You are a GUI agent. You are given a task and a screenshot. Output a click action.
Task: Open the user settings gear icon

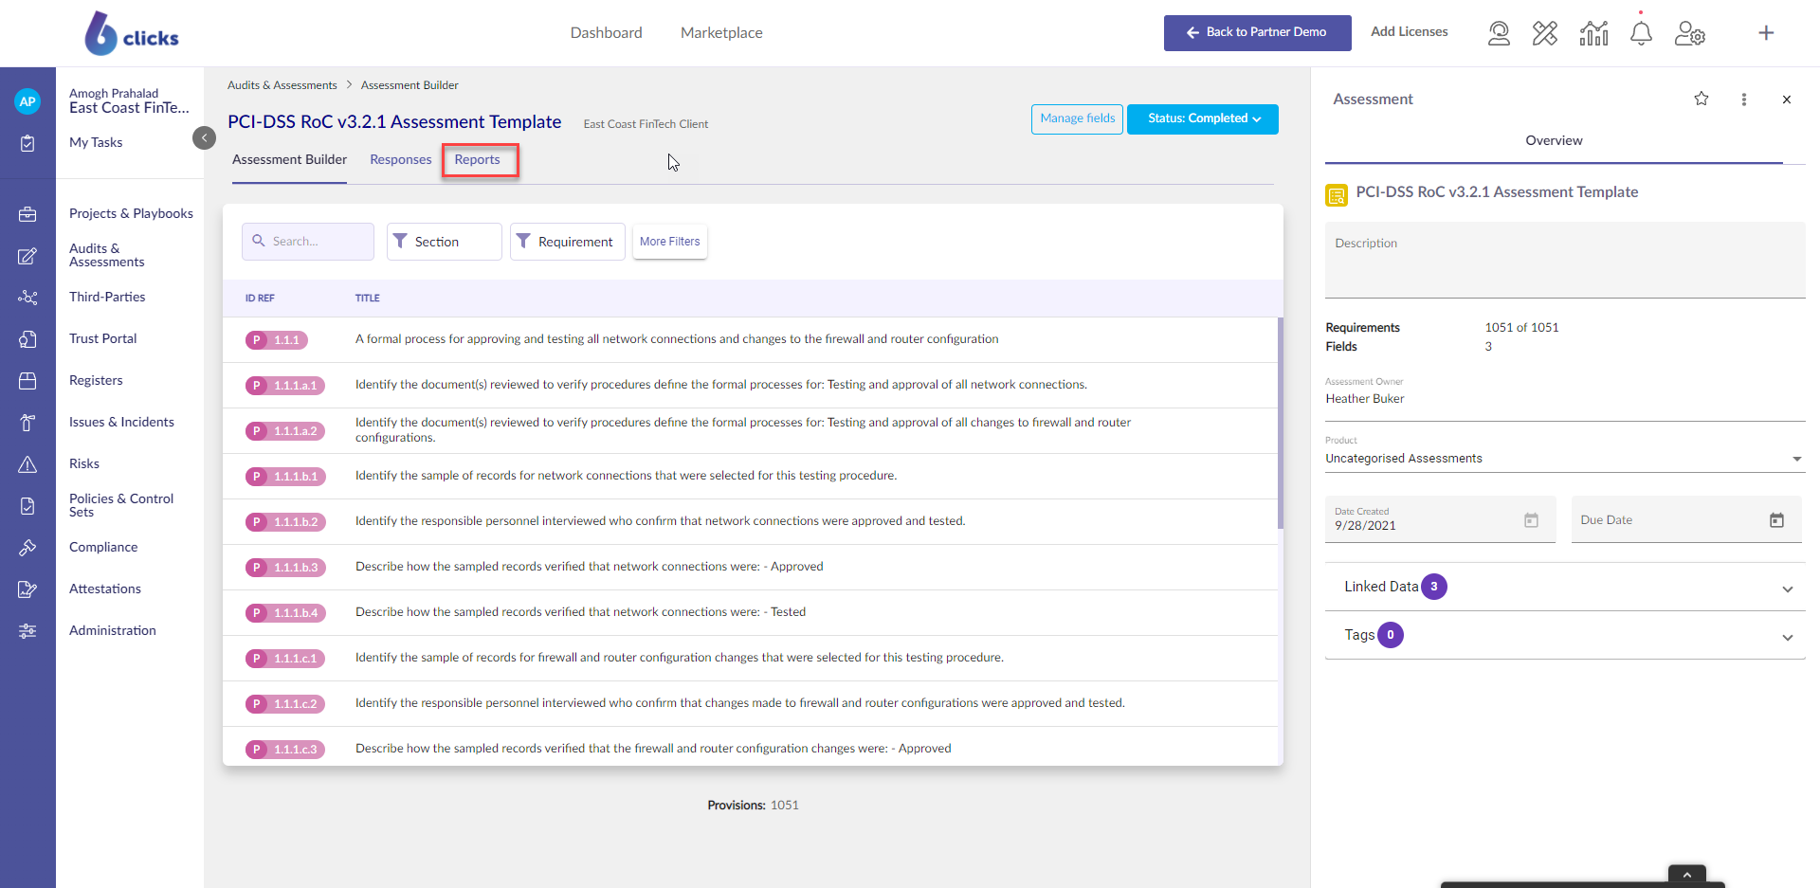coord(1690,33)
